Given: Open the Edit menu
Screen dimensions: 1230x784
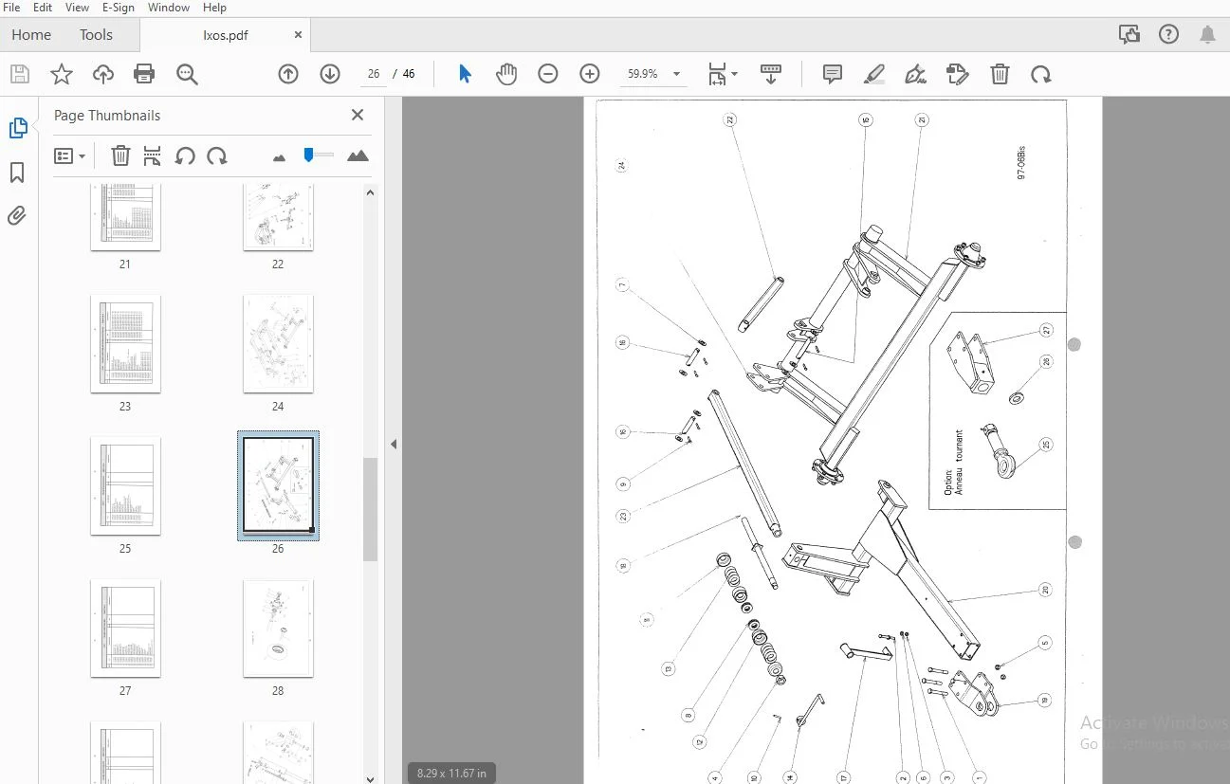Looking at the screenshot, I should click(x=43, y=8).
